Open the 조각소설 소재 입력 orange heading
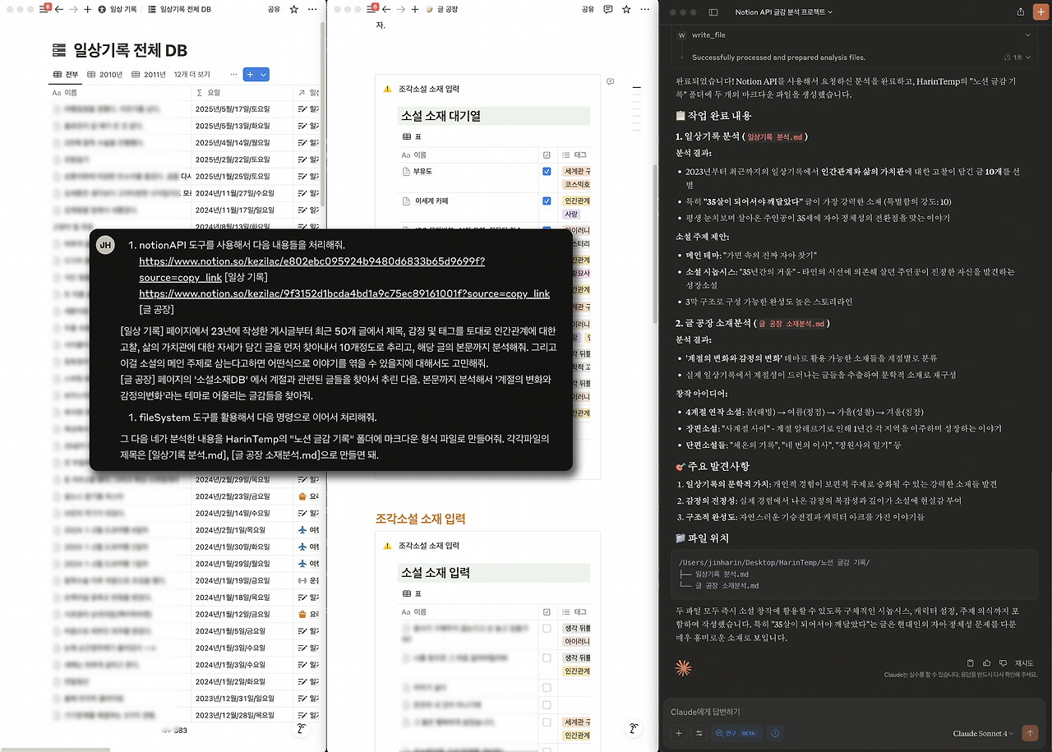The width and height of the screenshot is (1052, 752). coord(421,519)
